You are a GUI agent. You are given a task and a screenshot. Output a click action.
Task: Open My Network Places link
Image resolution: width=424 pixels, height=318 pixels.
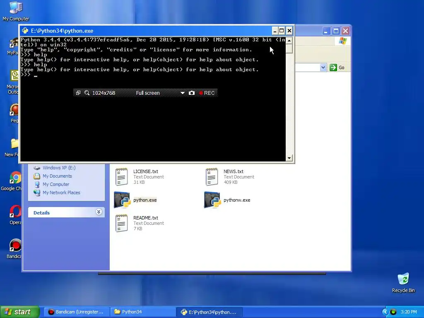tap(61, 193)
